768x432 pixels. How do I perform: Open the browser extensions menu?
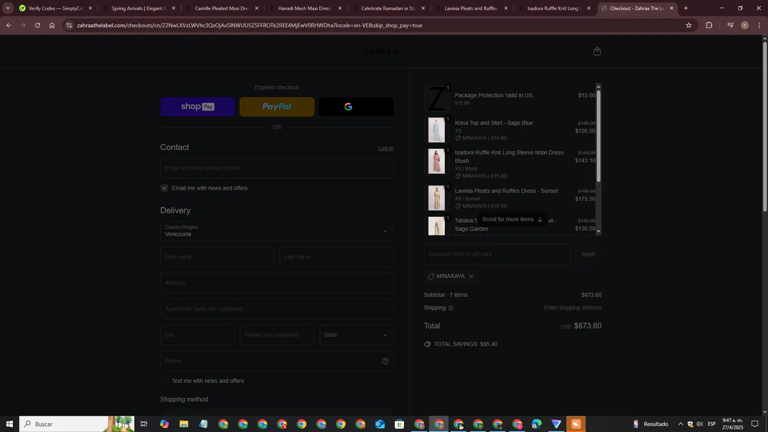click(x=709, y=25)
